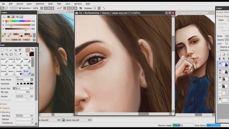Open the File menu
Screen dimensions: 229x129
click(3, 4)
